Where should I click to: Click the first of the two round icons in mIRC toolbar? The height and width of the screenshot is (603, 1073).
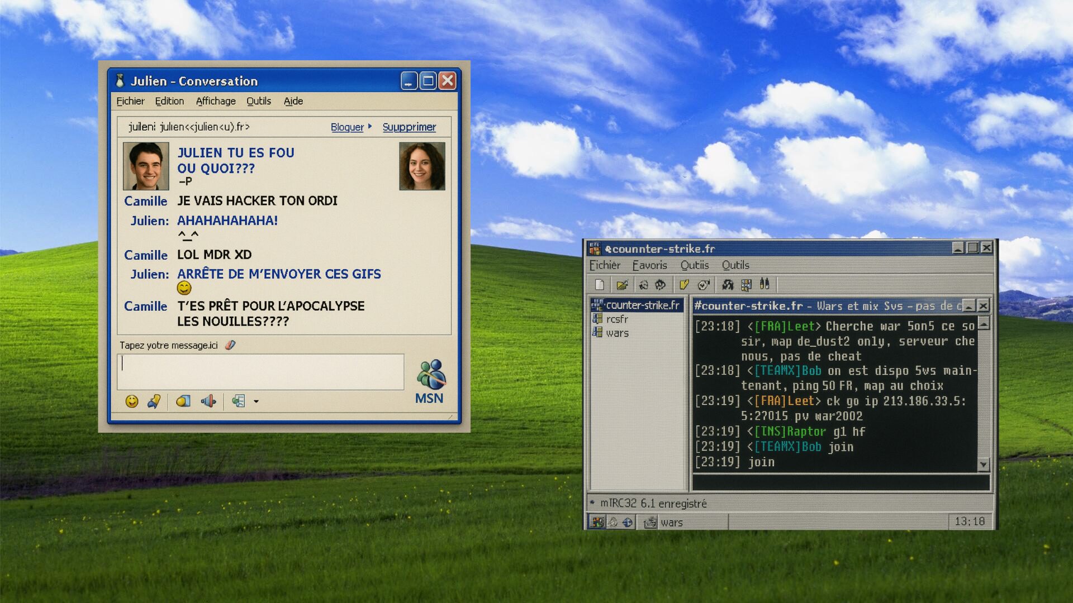click(644, 285)
